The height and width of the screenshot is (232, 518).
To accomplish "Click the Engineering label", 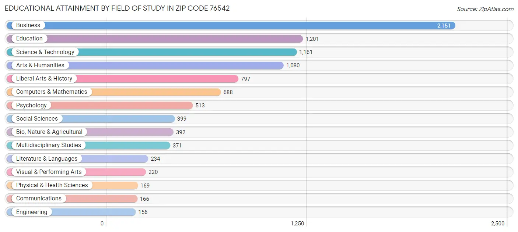I will click(x=32, y=212).
